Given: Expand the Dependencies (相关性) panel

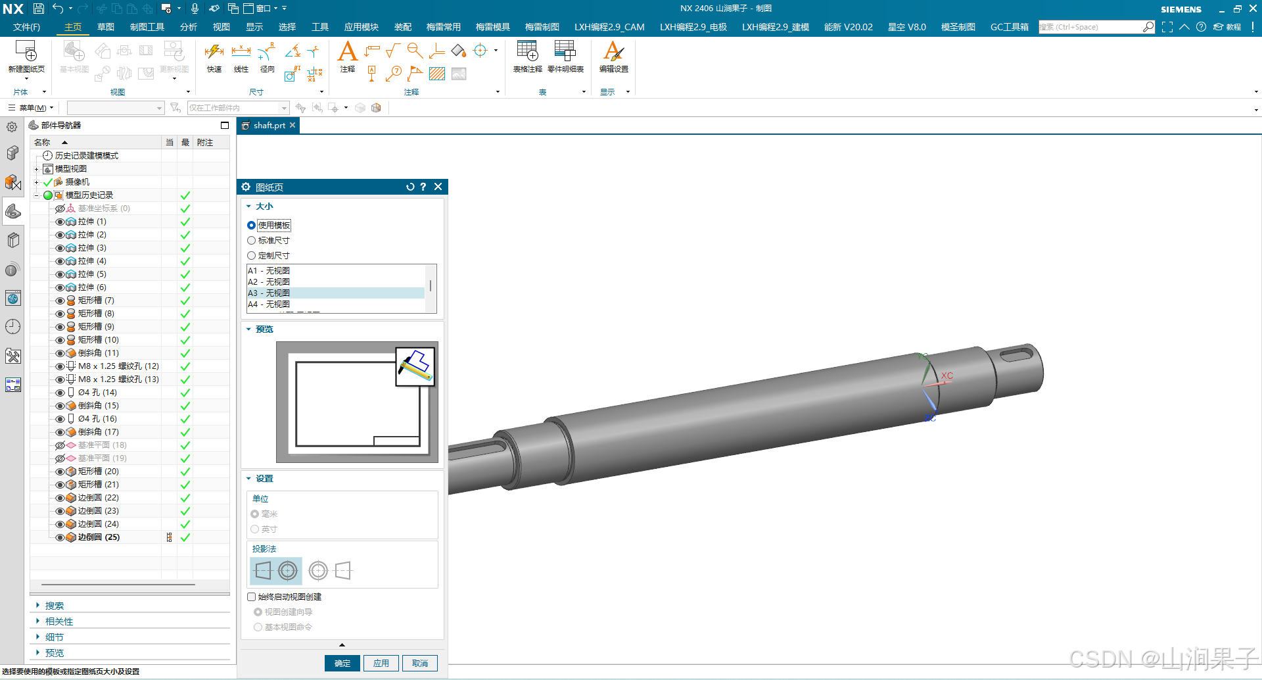Looking at the screenshot, I should [38, 621].
